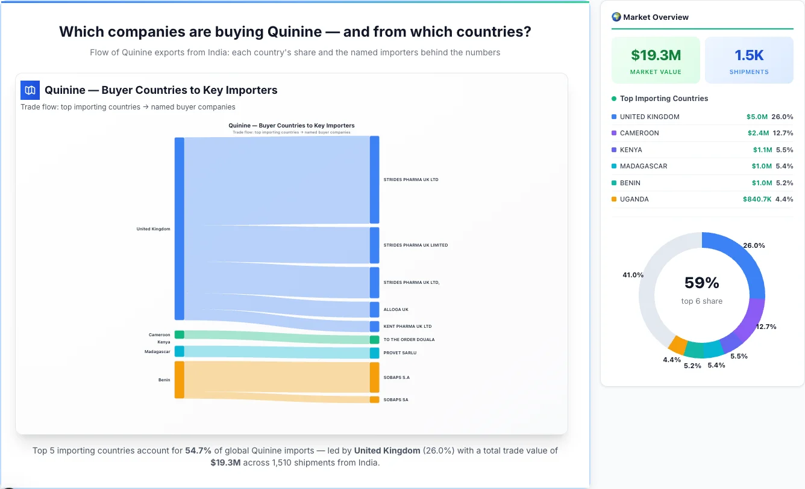Image resolution: width=805 pixels, height=489 pixels.
Task: Click the green bullet before Top Importing Countries
Action: point(614,99)
